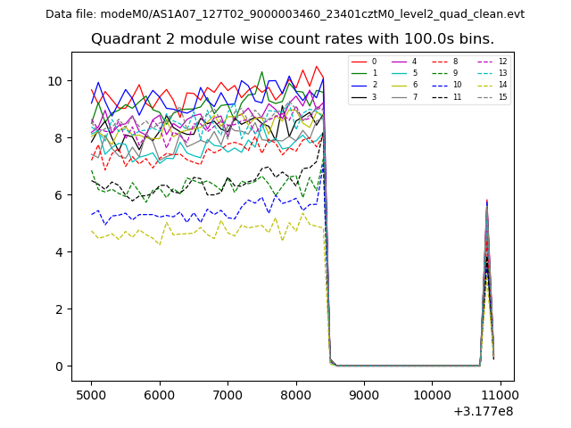This screenshot has width=571, height=428.
Task: Click the black solid legend line for module 3
Action: (x=359, y=96)
